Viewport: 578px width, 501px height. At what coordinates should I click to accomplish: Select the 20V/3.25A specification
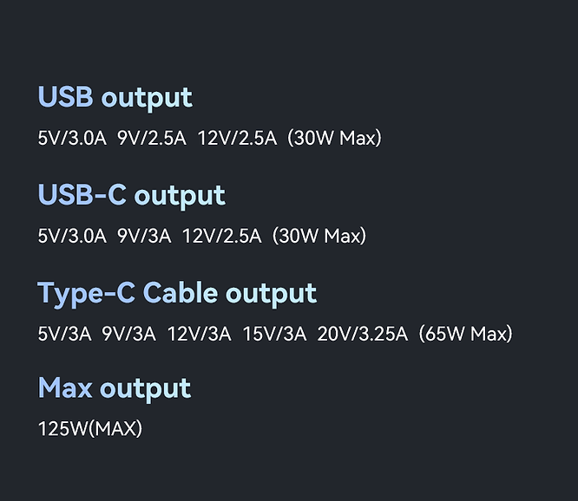pyautogui.click(x=362, y=334)
